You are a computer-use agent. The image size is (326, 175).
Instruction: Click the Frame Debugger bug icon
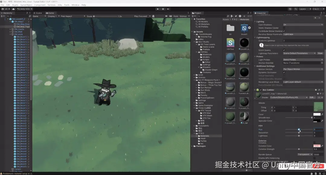pos(153,16)
